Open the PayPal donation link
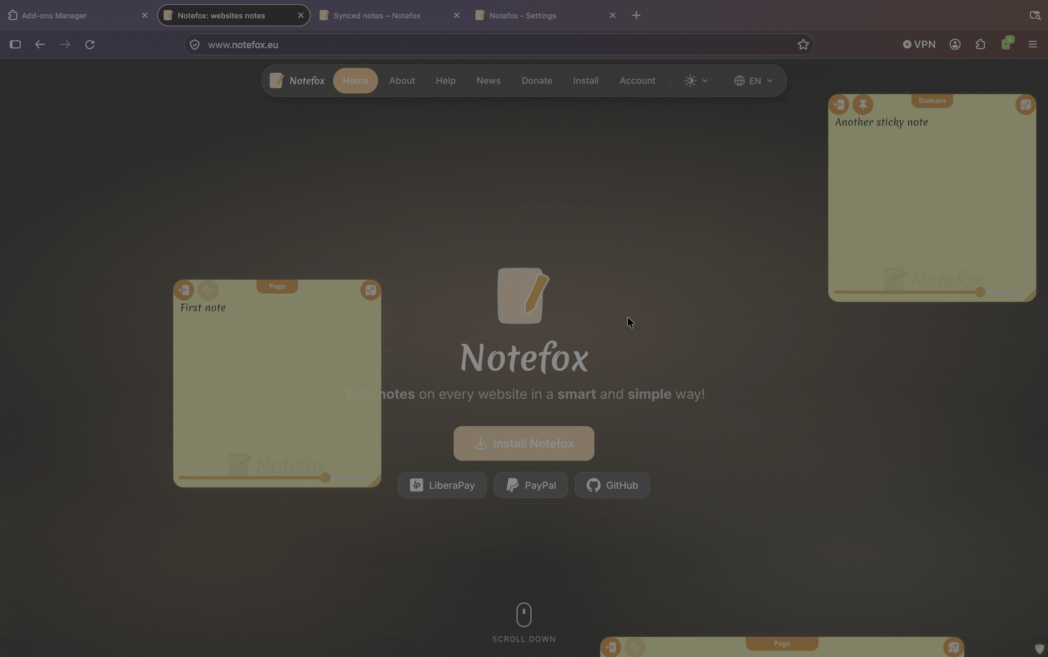 531,485
